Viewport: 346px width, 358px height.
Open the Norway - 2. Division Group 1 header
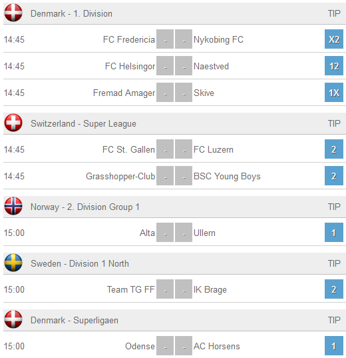(x=85, y=207)
